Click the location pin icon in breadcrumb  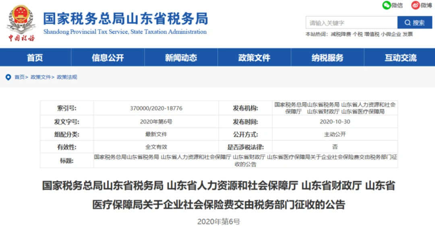8,77
